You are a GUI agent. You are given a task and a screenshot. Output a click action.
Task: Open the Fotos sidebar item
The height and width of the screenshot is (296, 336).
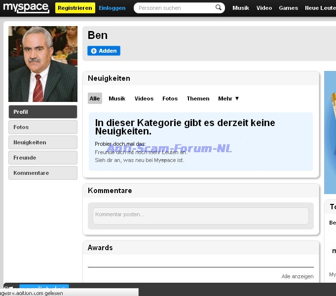[43, 127]
